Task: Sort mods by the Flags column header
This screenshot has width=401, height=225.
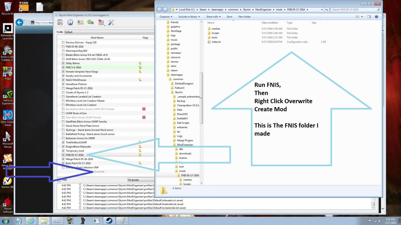Action: tap(145, 38)
